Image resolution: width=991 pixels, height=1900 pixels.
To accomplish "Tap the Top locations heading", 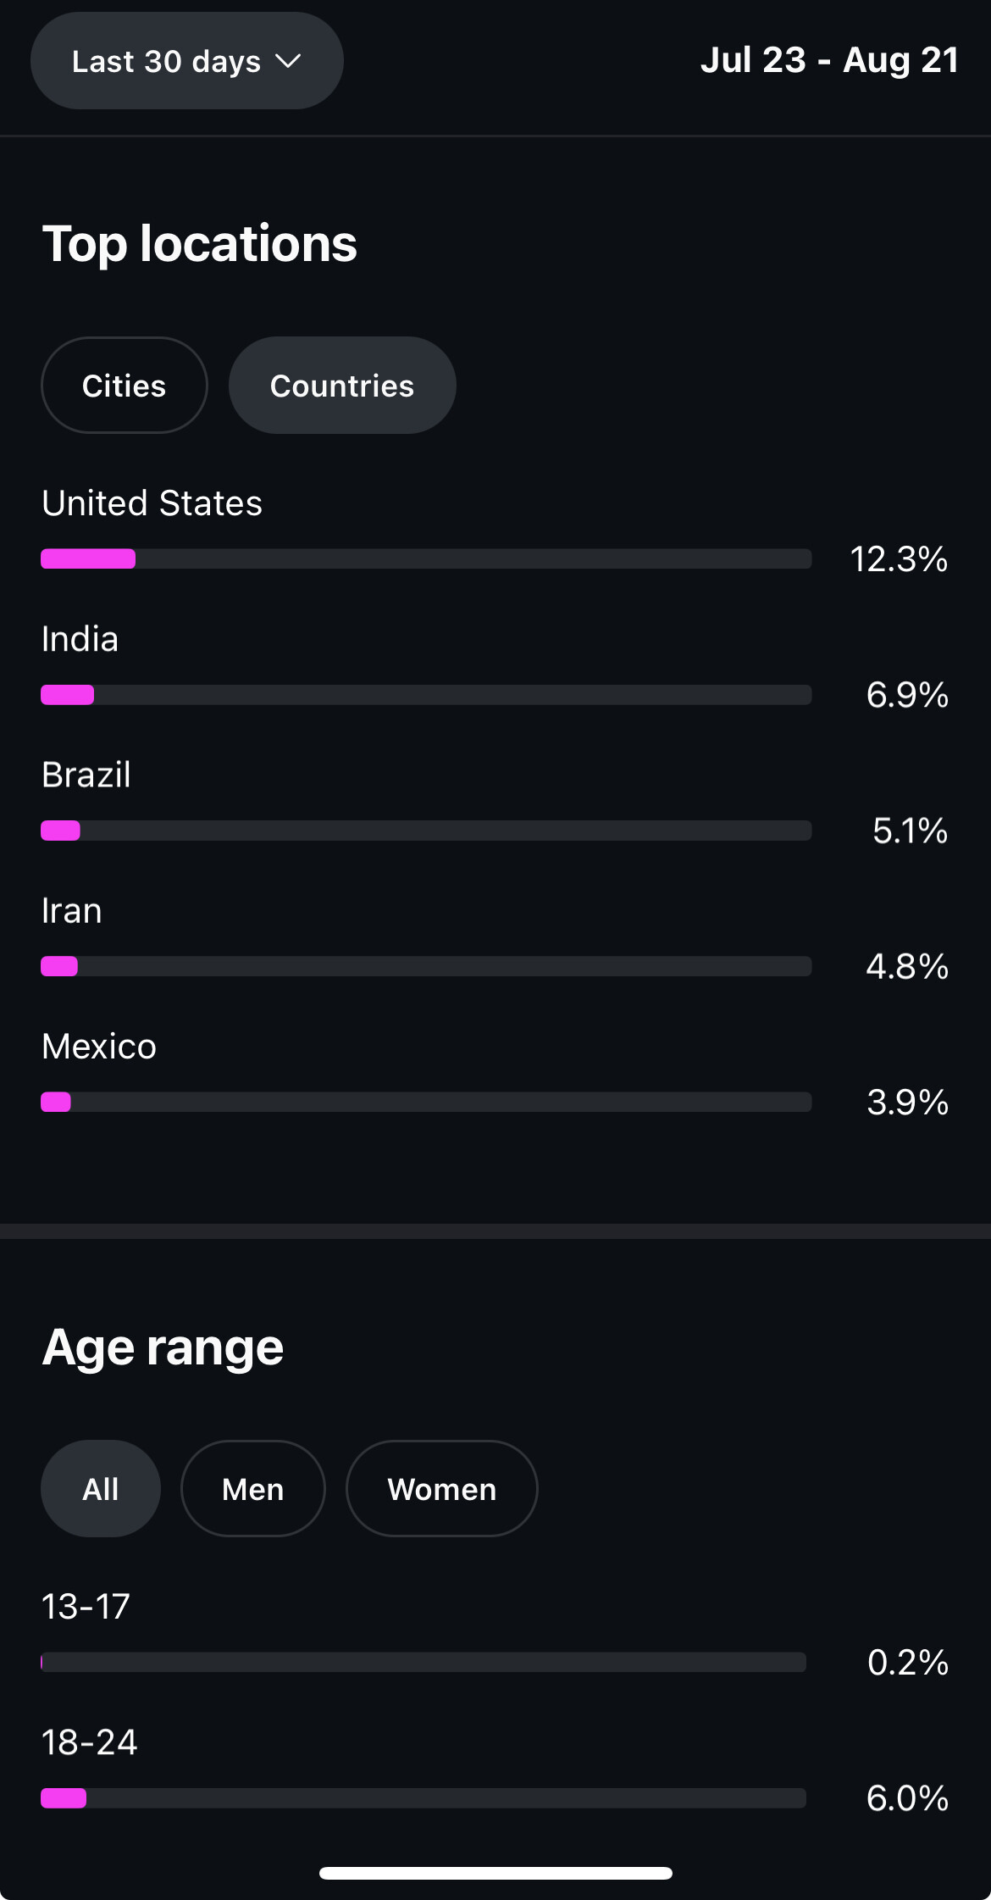I will pos(200,244).
